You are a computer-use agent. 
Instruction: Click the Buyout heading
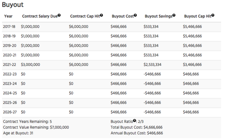click(13, 5)
